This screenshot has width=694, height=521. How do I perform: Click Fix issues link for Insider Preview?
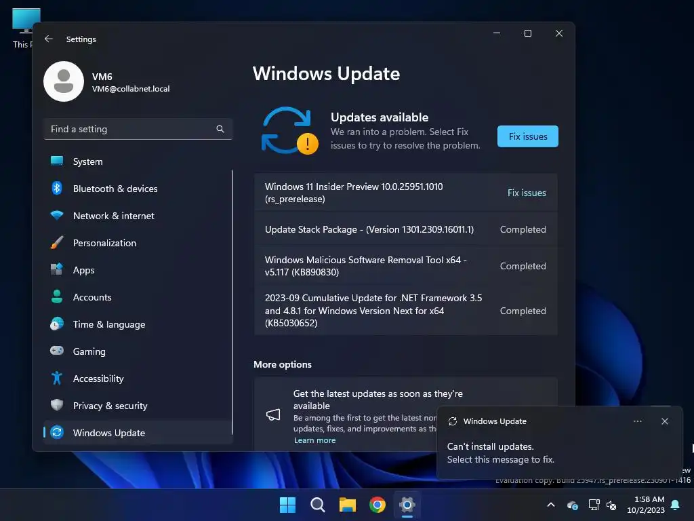(527, 193)
